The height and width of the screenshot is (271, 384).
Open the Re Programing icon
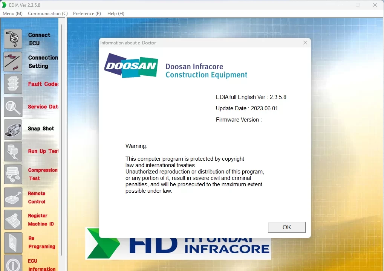click(13, 243)
